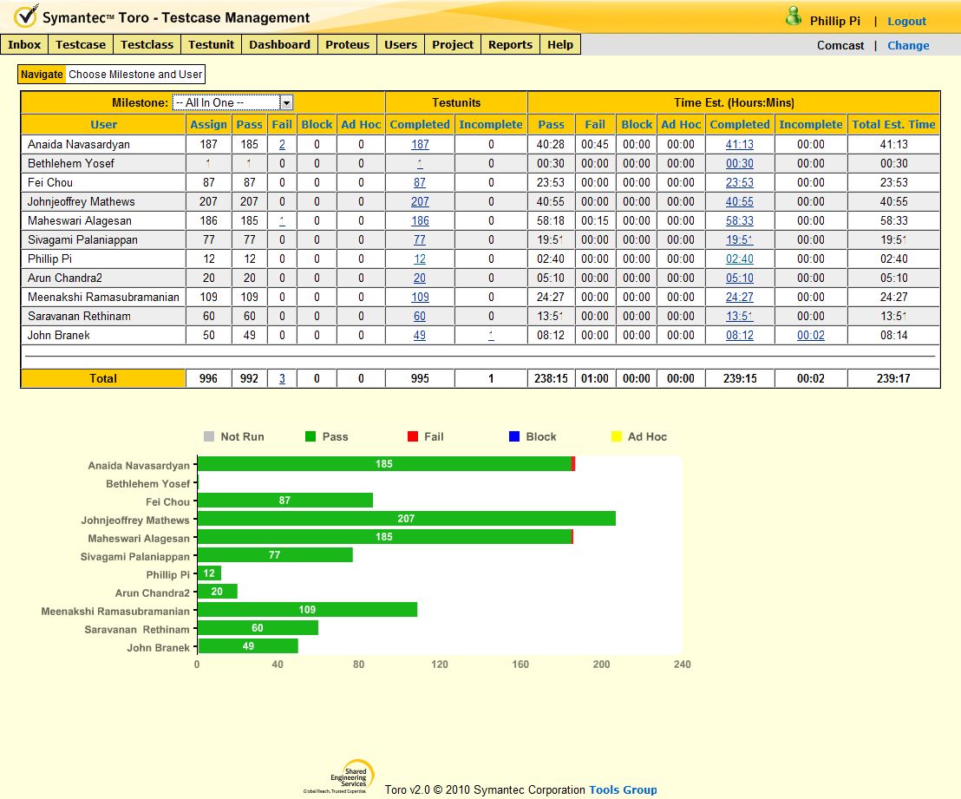
Task: Click the Navigate button
Action: click(x=42, y=75)
